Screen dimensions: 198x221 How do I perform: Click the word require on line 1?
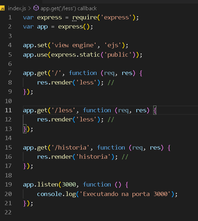(x=85, y=18)
